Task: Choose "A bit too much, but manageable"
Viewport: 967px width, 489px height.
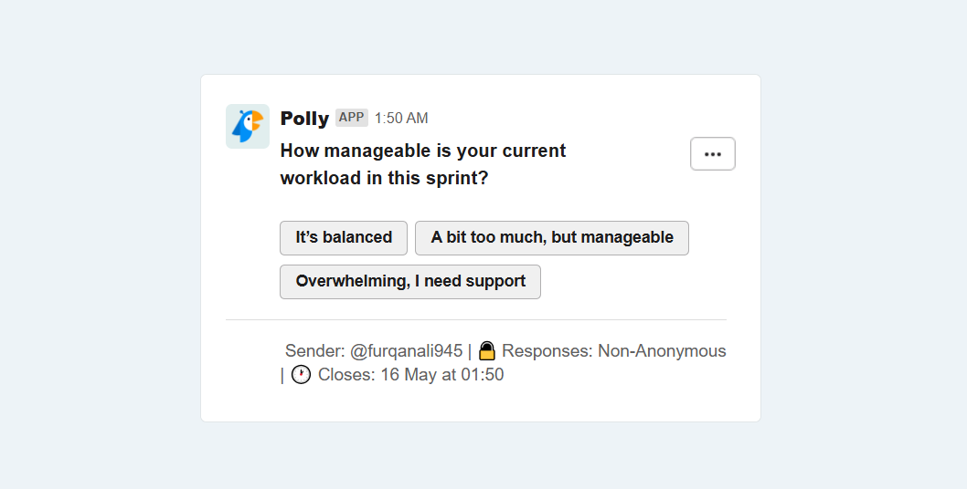Action: point(551,238)
